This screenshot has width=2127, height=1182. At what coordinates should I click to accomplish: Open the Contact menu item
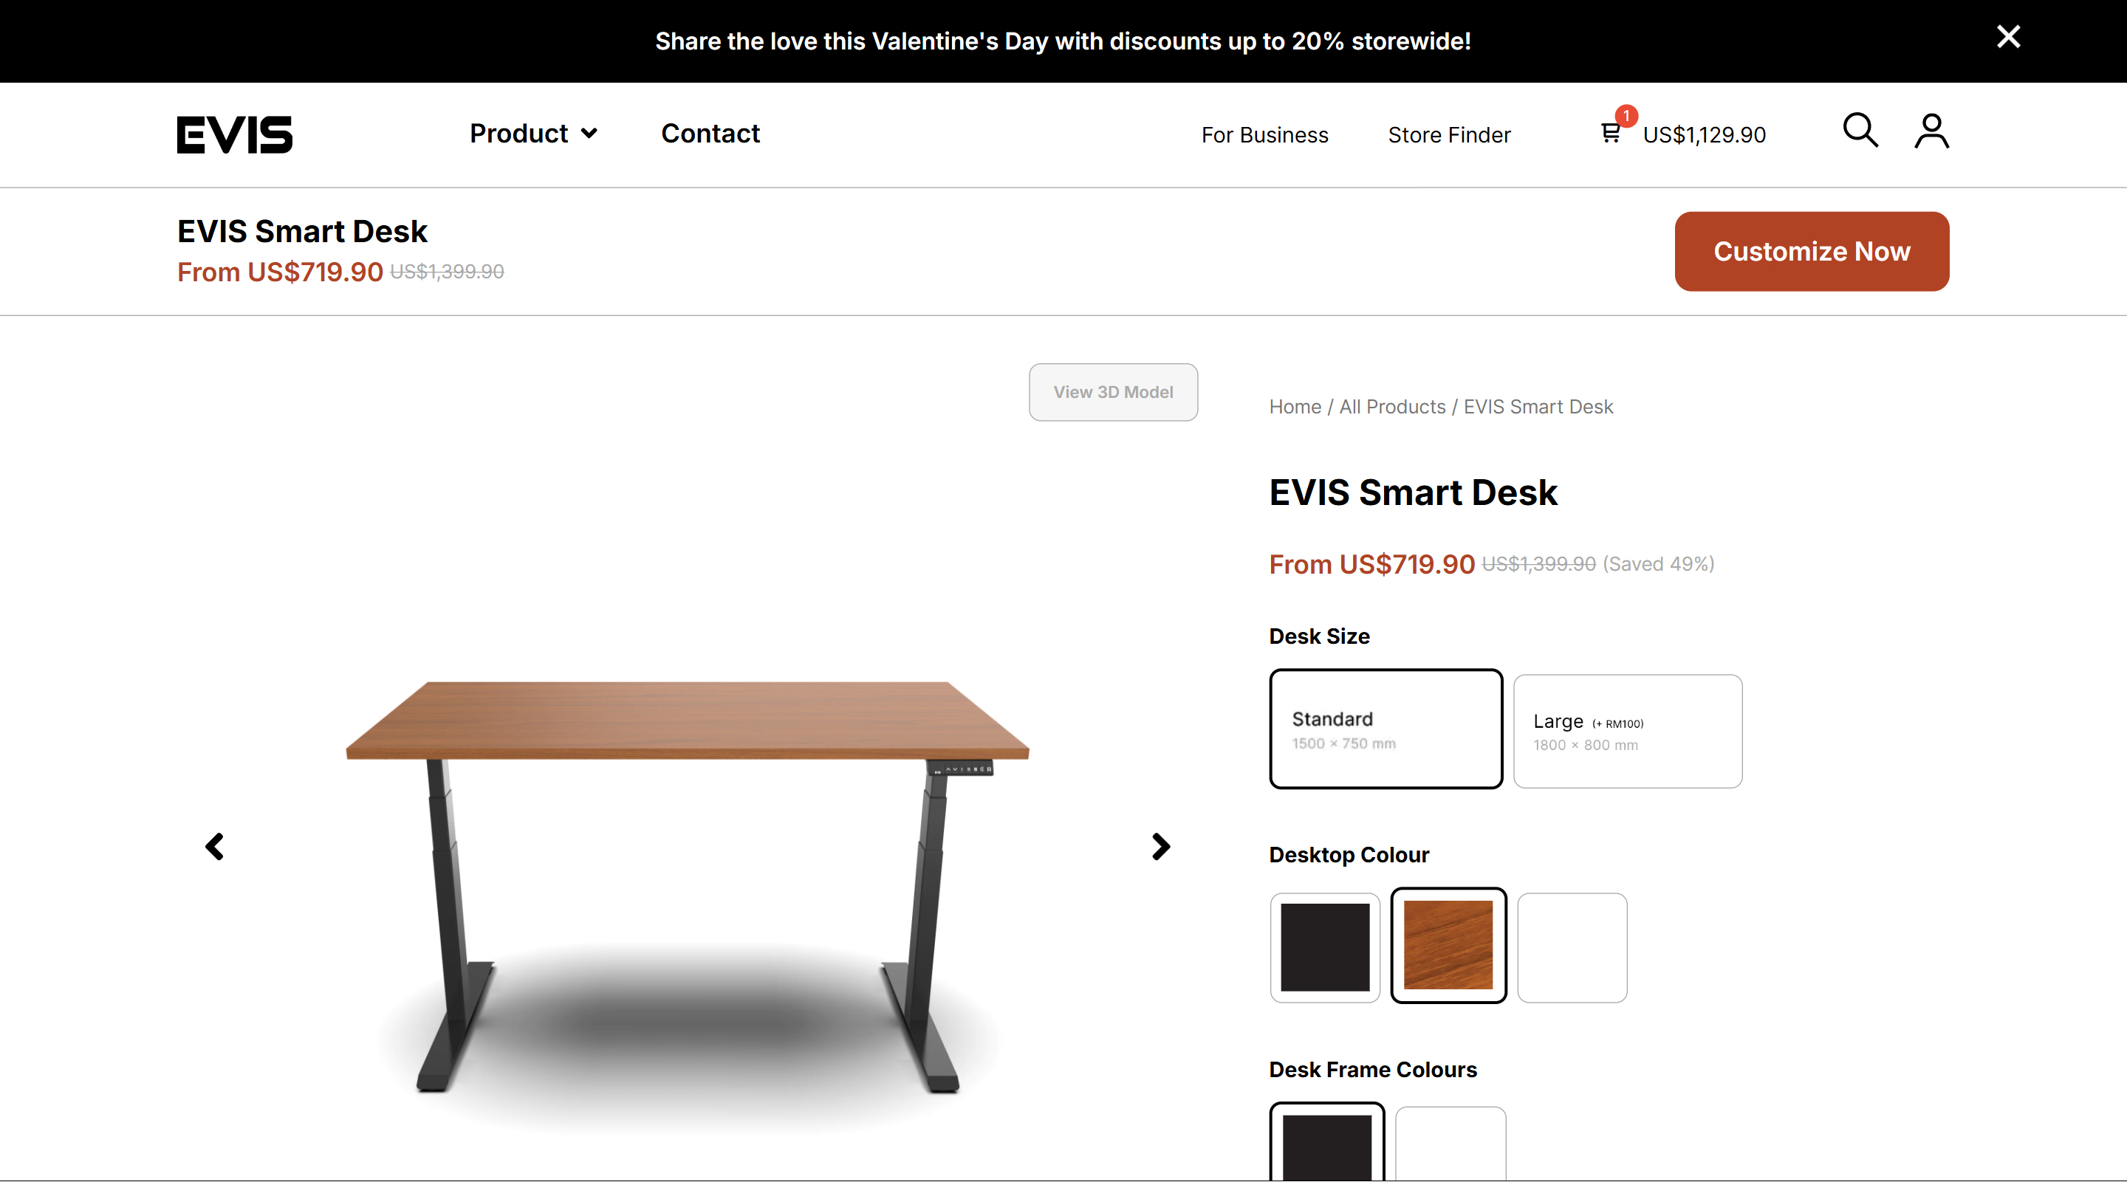click(x=710, y=134)
